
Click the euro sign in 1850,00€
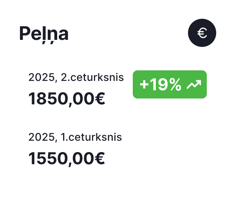tap(100, 99)
